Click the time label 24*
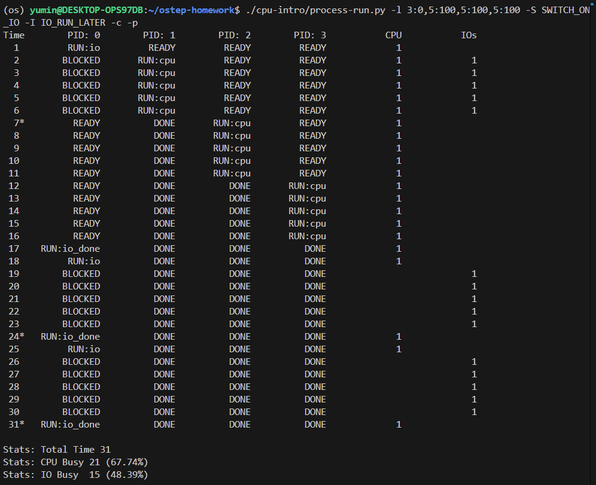596x485 pixels. [16, 337]
